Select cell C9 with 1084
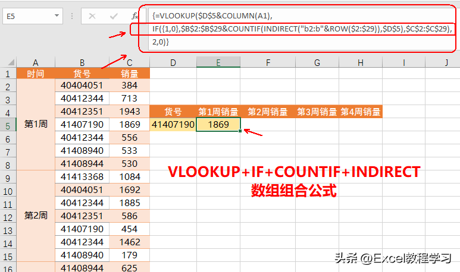This screenshot has height=272, width=460. [x=129, y=176]
